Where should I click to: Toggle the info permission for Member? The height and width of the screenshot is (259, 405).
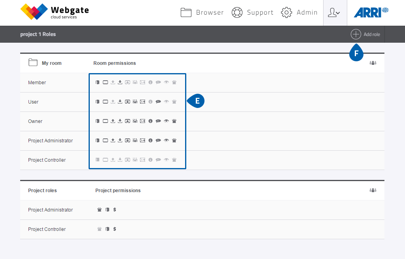click(151, 82)
